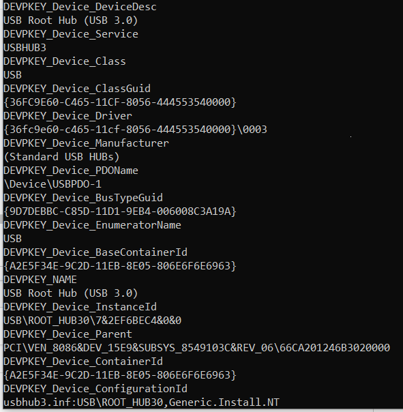Click the uppercase 36FC9E60 class GUID value
This screenshot has height=412, width=403.
[x=120, y=102]
